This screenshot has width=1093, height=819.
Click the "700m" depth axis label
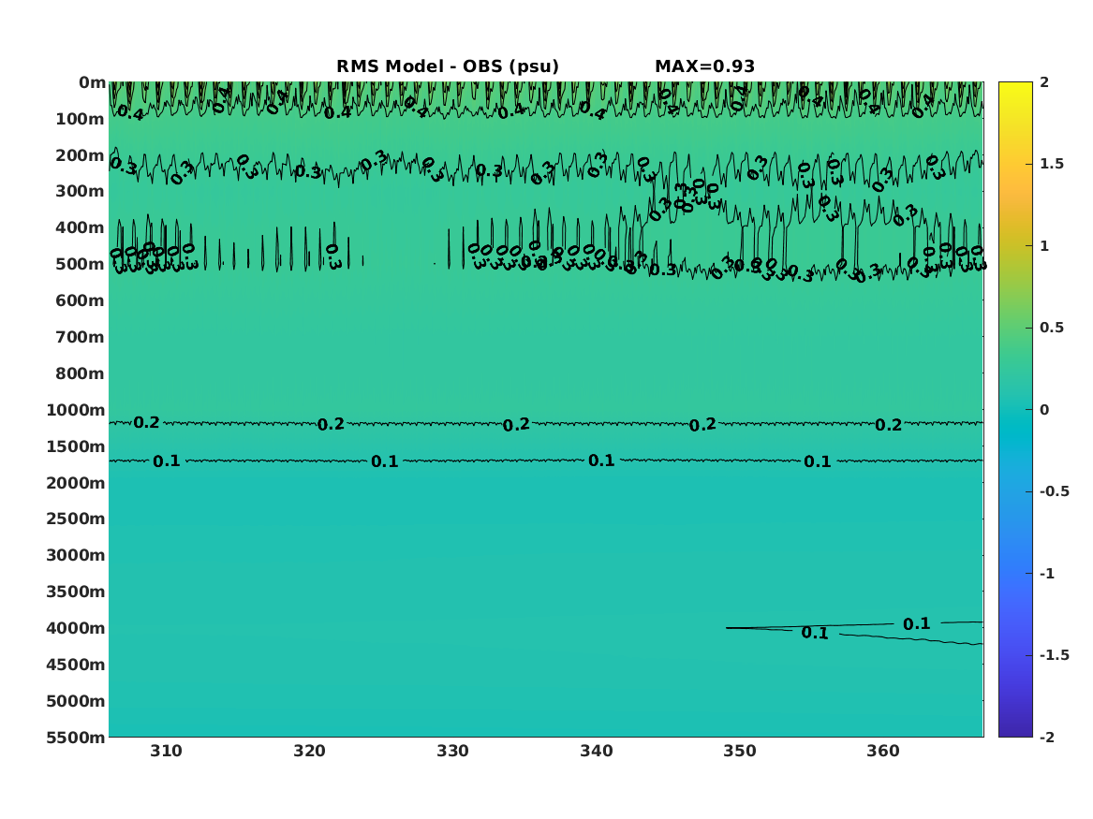[x=81, y=337]
